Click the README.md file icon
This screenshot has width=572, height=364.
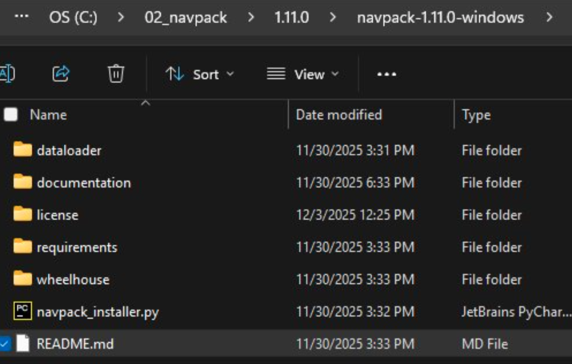[x=23, y=343]
